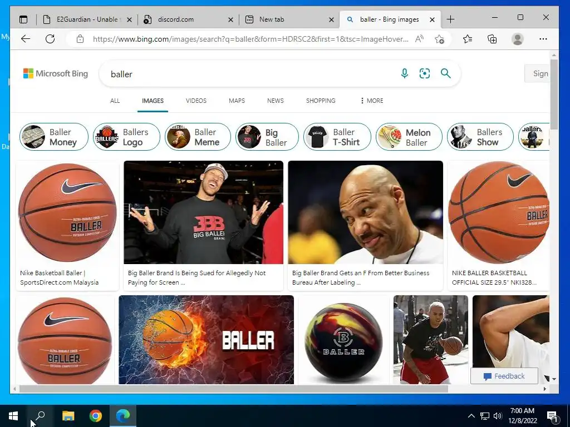This screenshot has height=427, width=570.
Task: Click the browser address bar URL
Action: pyautogui.click(x=250, y=39)
